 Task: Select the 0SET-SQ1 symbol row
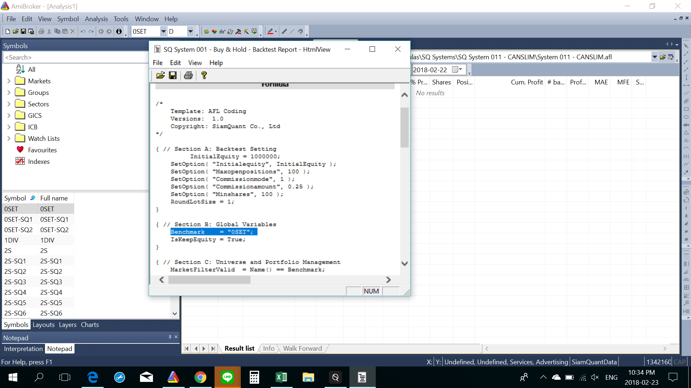point(18,220)
